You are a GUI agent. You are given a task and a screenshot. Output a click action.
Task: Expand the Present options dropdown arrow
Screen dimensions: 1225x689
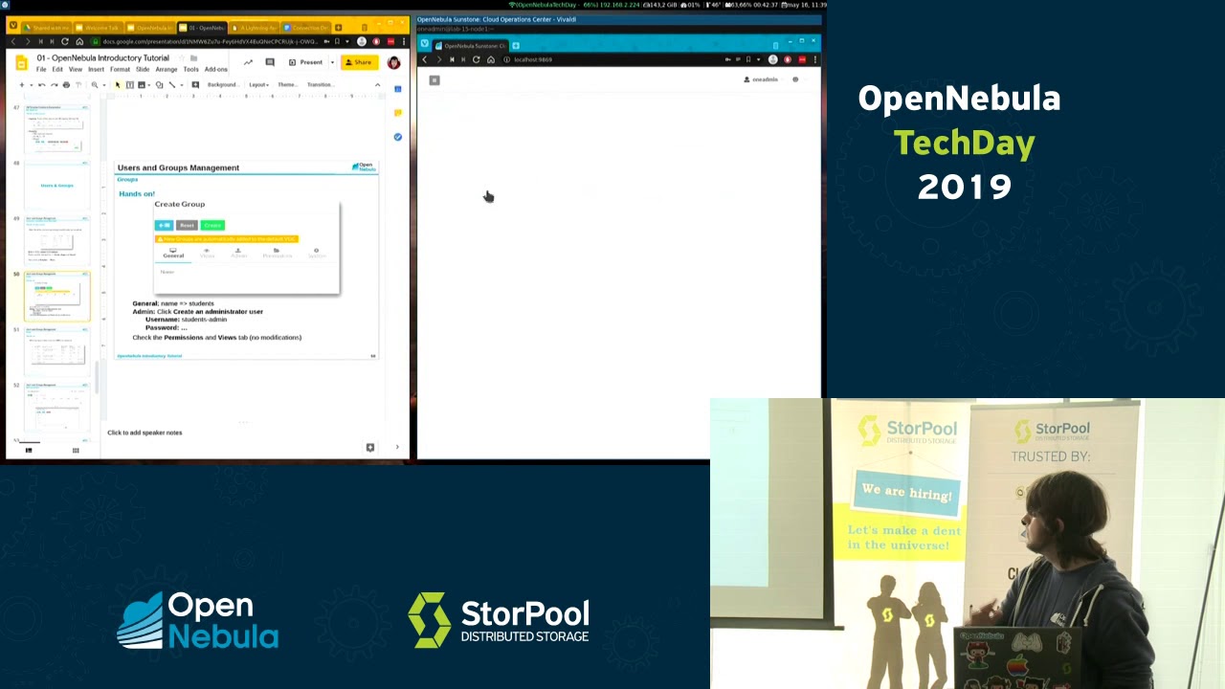[330, 62]
